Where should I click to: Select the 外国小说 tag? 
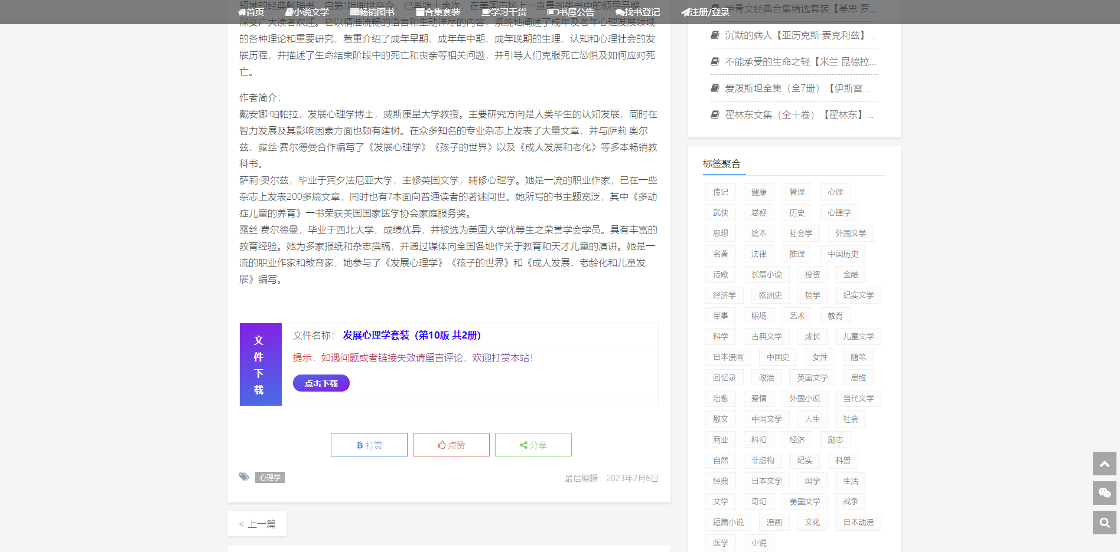point(805,399)
